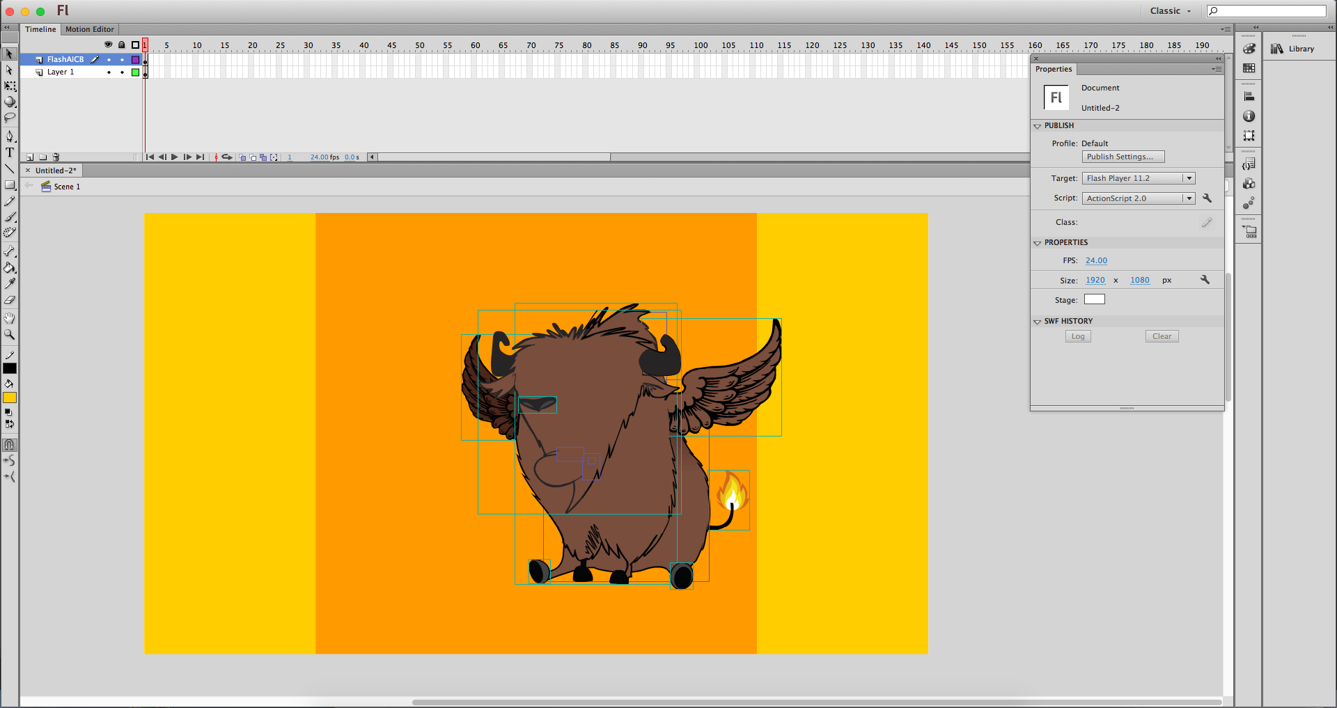Open the Classic workspace menu
Screen dimensions: 1337x708
[1170, 10]
